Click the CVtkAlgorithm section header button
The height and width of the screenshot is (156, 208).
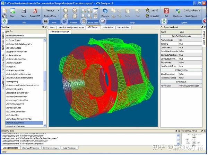pos(181,70)
